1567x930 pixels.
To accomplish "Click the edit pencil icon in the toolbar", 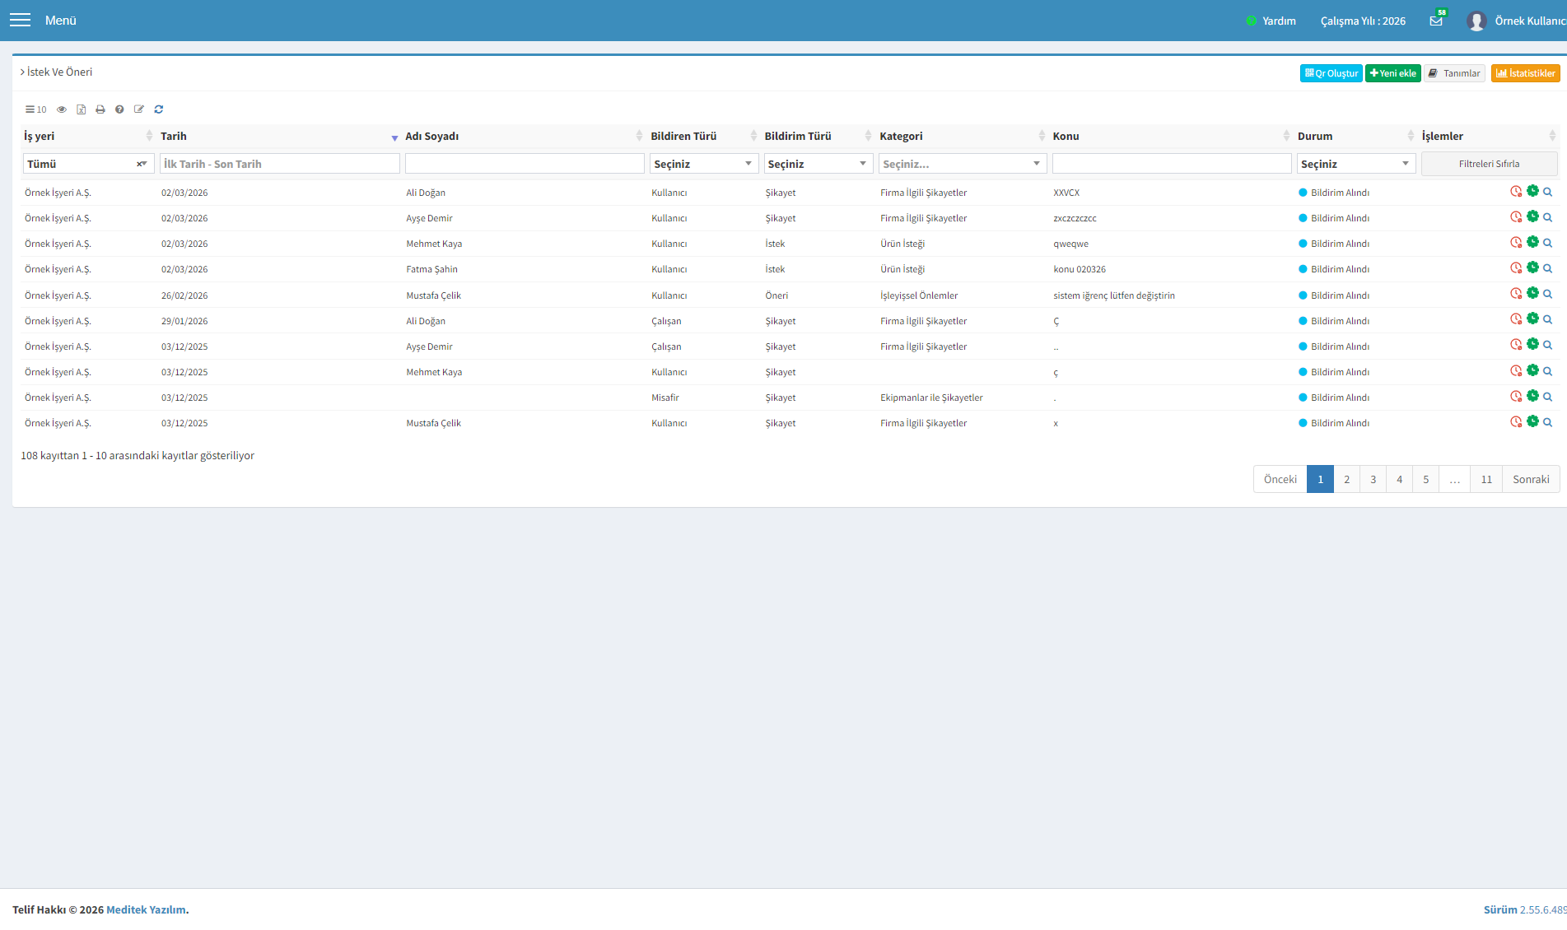I will tap(139, 109).
